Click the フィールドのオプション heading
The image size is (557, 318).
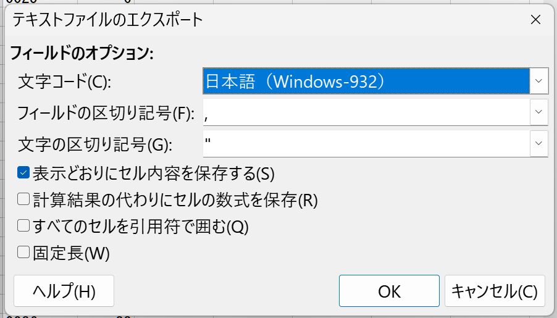point(82,53)
